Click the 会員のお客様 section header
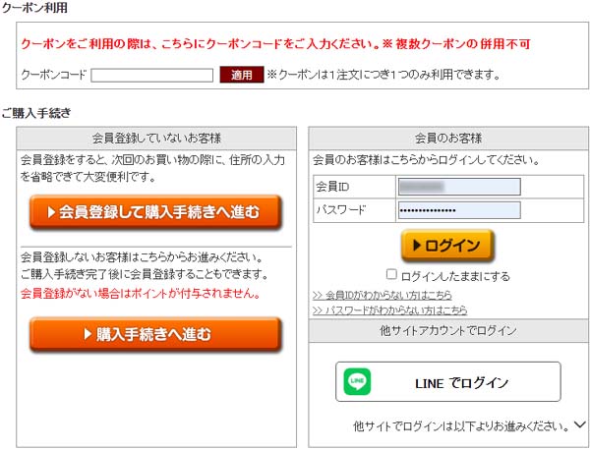This screenshot has height=450, width=590. pos(448,139)
